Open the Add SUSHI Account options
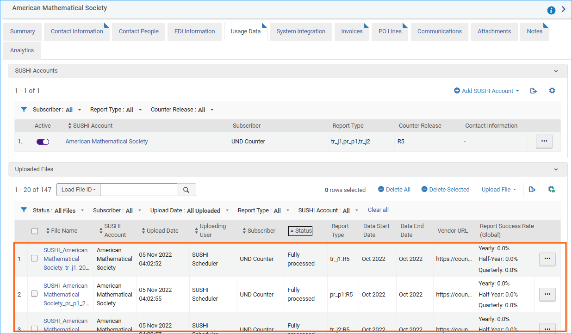 click(485, 91)
